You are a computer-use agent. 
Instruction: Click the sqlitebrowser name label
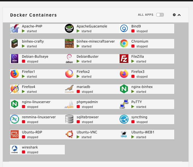tap(88, 117)
